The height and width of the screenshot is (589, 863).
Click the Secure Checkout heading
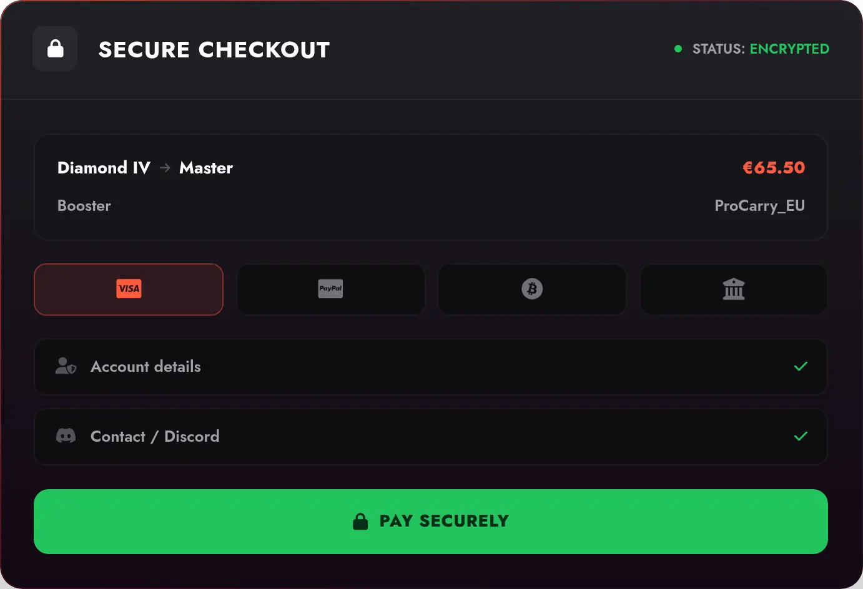coord(214,50)
